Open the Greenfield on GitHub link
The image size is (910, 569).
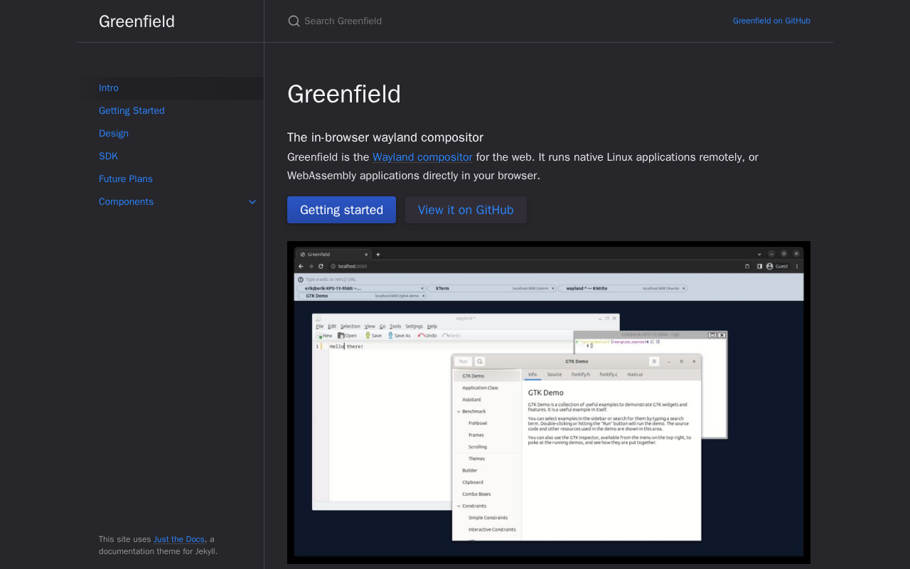(771, 21)
